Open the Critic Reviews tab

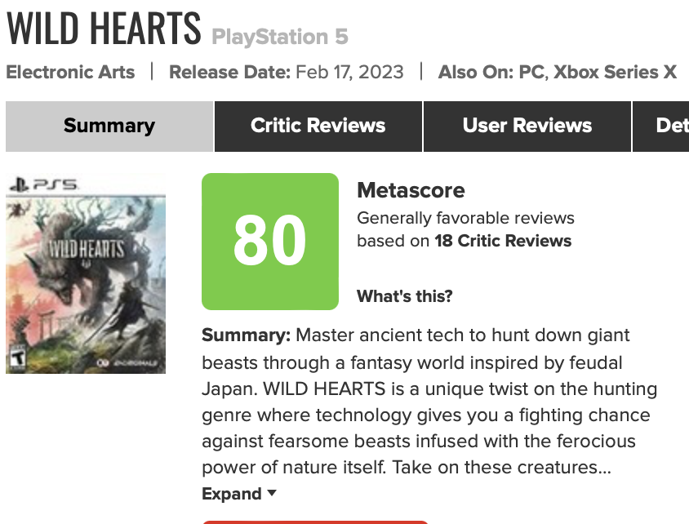point(318,126)
